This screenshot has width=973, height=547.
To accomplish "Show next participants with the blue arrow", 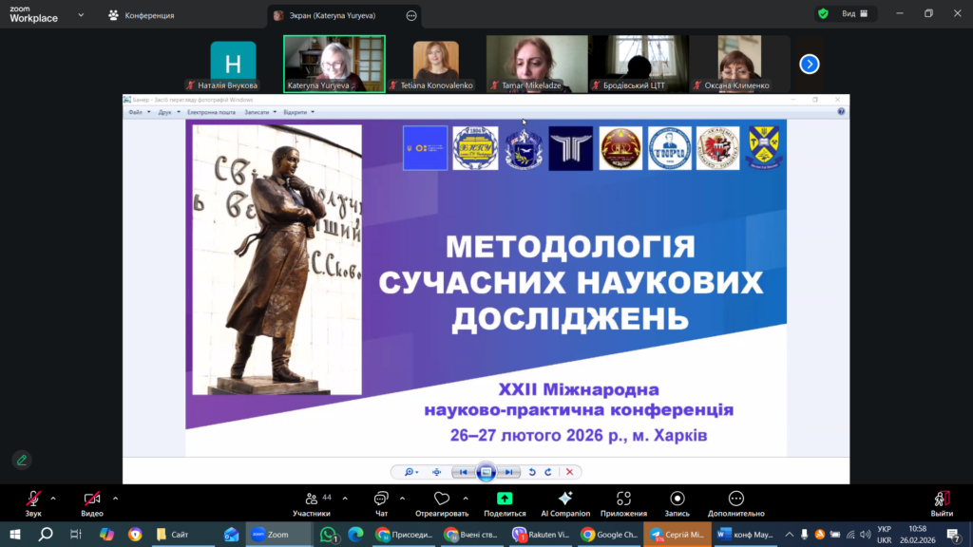I will [x=809, y=64].
